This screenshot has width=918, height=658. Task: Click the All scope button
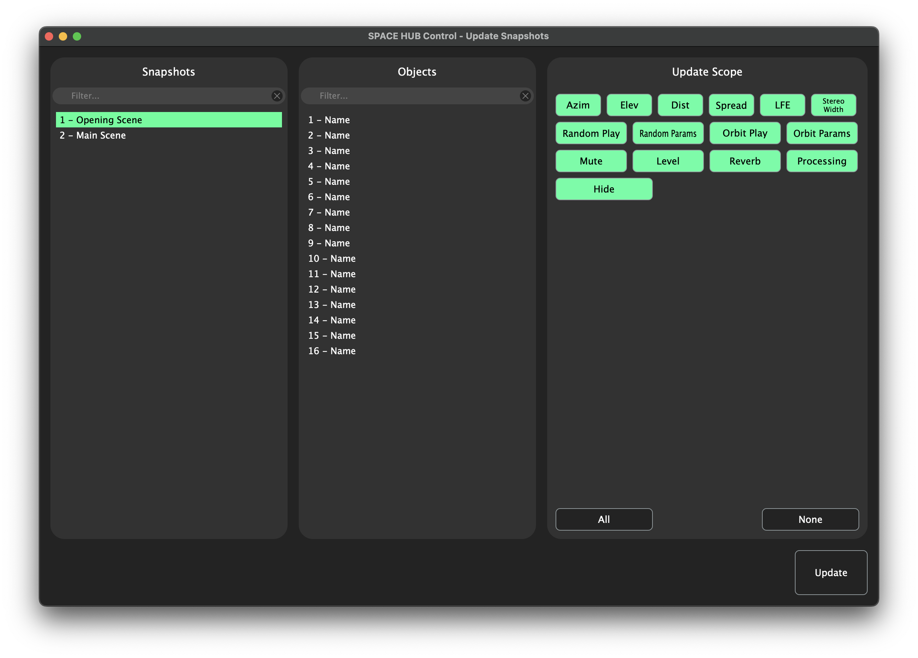[603, 519]
